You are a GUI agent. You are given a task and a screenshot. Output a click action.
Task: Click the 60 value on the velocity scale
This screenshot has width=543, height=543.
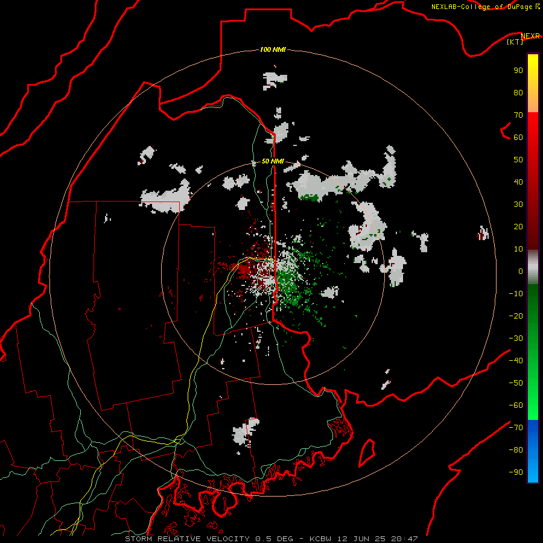pyautogui.click(x=518, y=137)
